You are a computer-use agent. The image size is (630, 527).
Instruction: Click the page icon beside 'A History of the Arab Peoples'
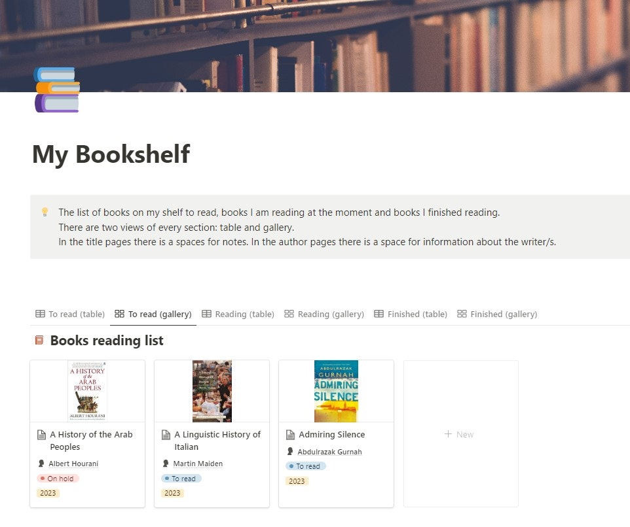pos(40,434)
